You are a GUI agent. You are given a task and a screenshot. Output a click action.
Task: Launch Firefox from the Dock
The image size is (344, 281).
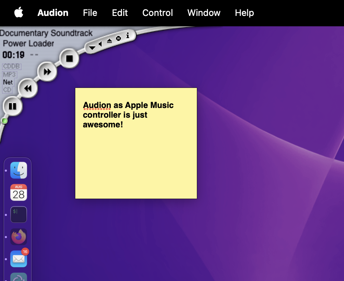pyautogui.click(x=19, y=237)
